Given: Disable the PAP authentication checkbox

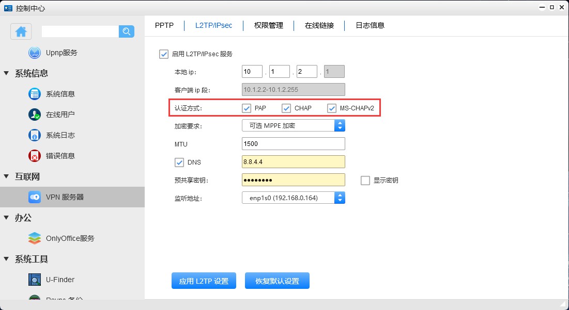Looking at the screenshot, I should click(247, 108).
